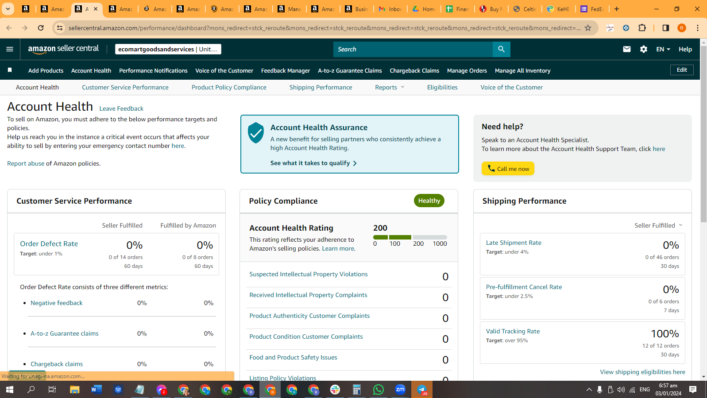
Task: Open Zoom from the taskbar
Action: point(400,390)
